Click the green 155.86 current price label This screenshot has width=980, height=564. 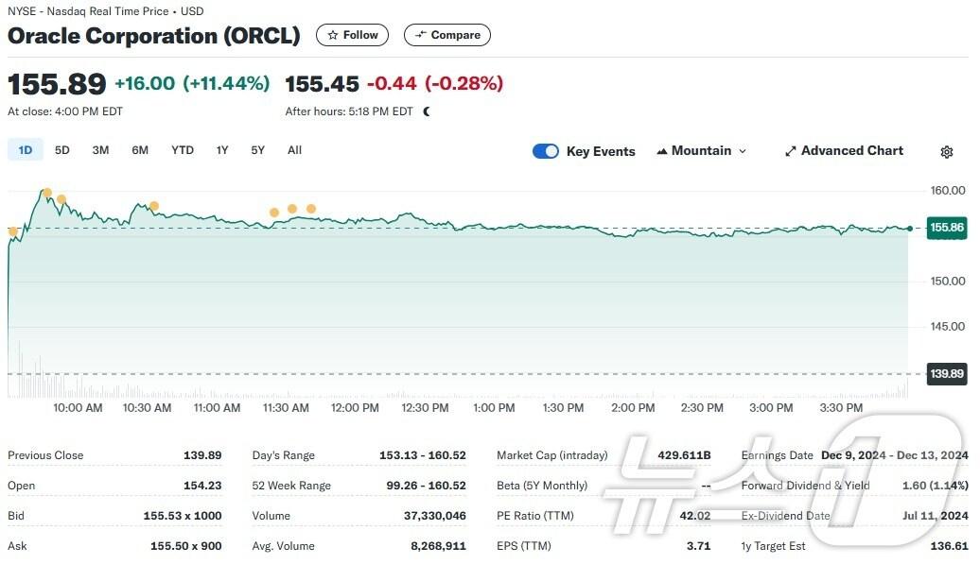[x=946, y=228]
